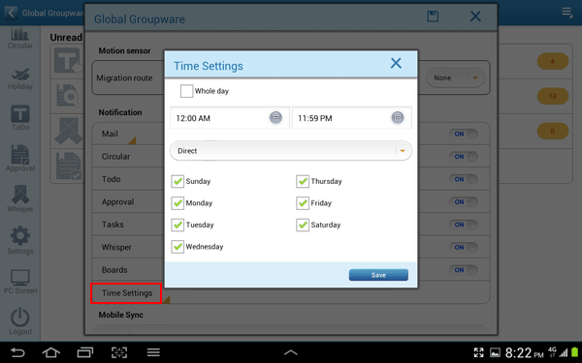Check the Whole day checkbox
The width and height of the screenshot is (582, 363).
[x=186, y=91]
